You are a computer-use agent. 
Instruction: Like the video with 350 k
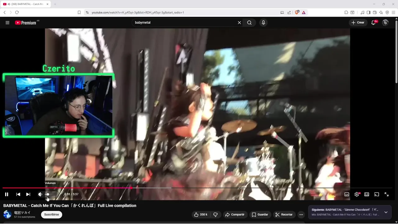coord(201,215)
